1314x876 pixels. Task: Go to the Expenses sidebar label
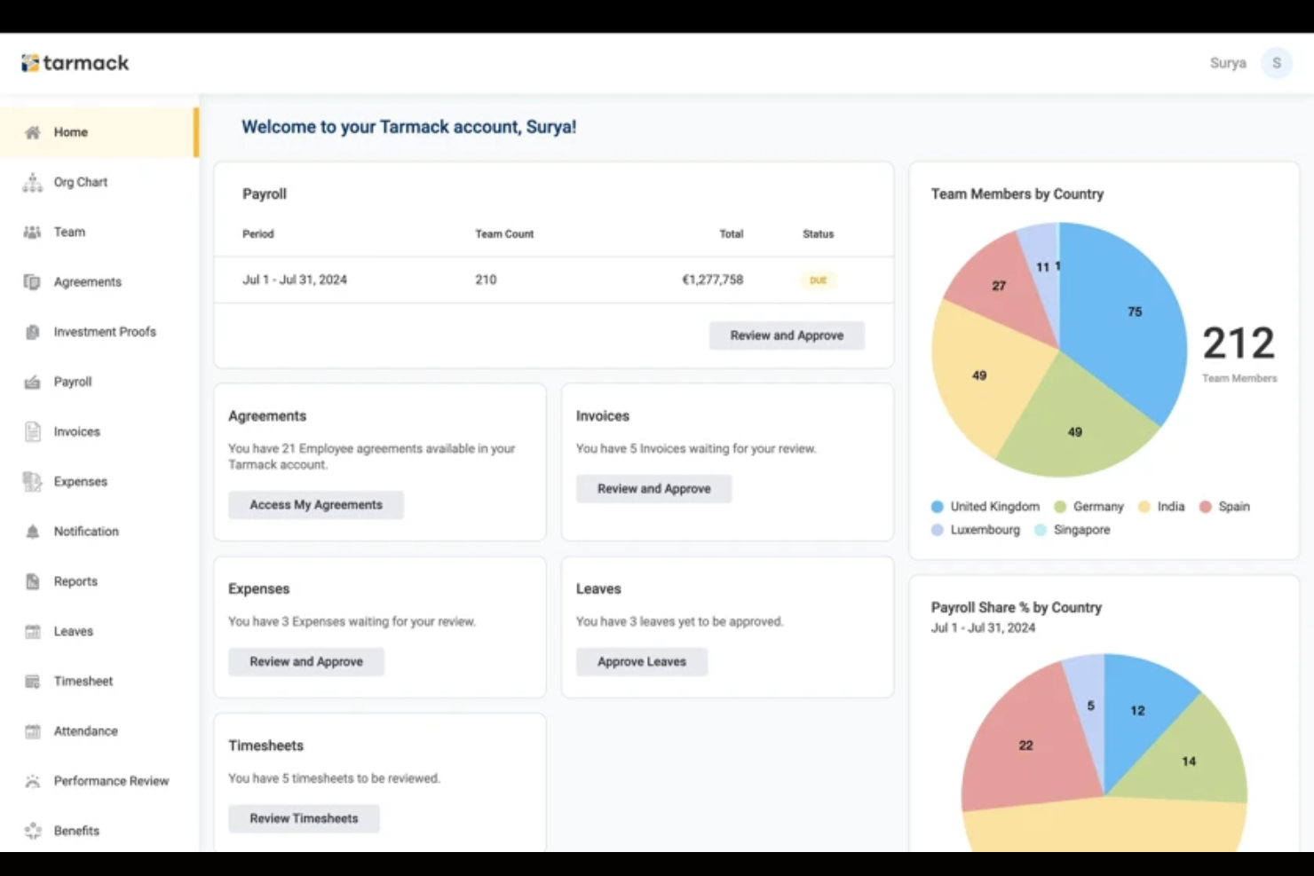click(81, 482)
